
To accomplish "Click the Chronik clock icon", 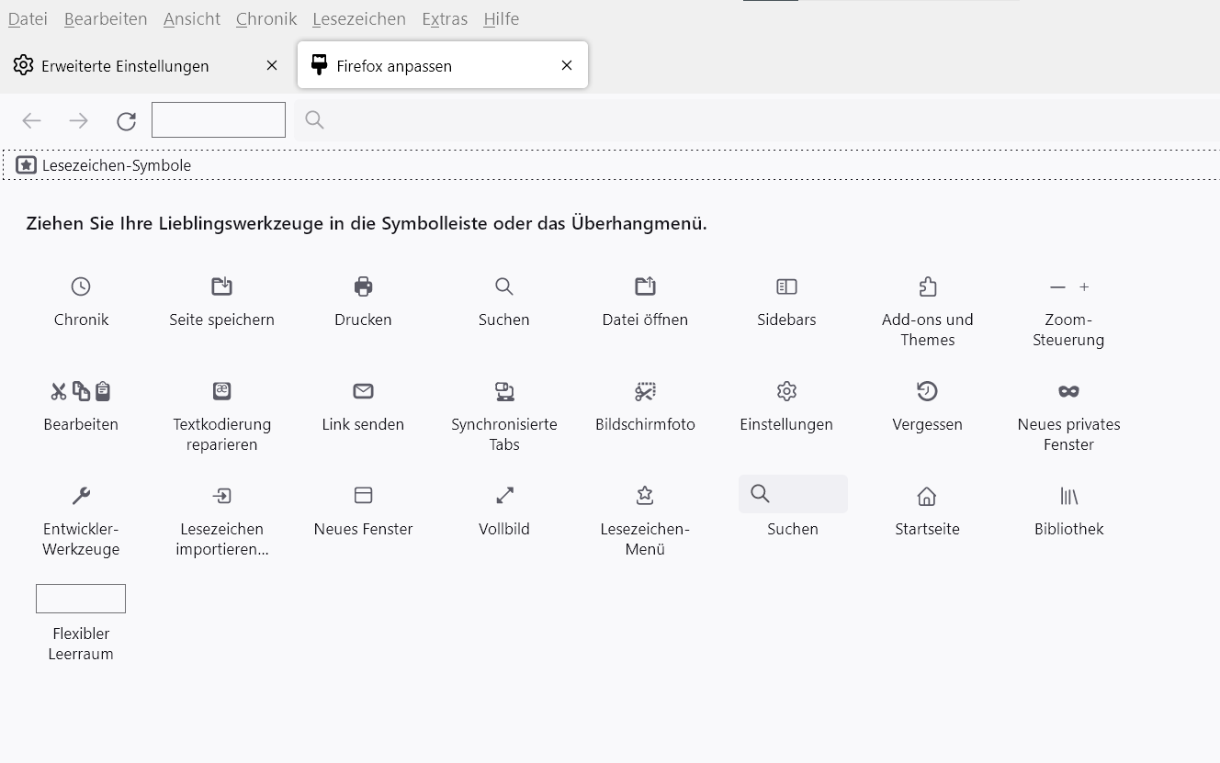I will (x=81, y=286).
